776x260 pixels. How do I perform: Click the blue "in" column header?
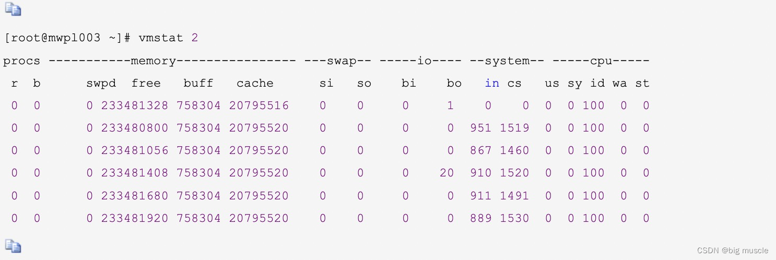point(492,84)
